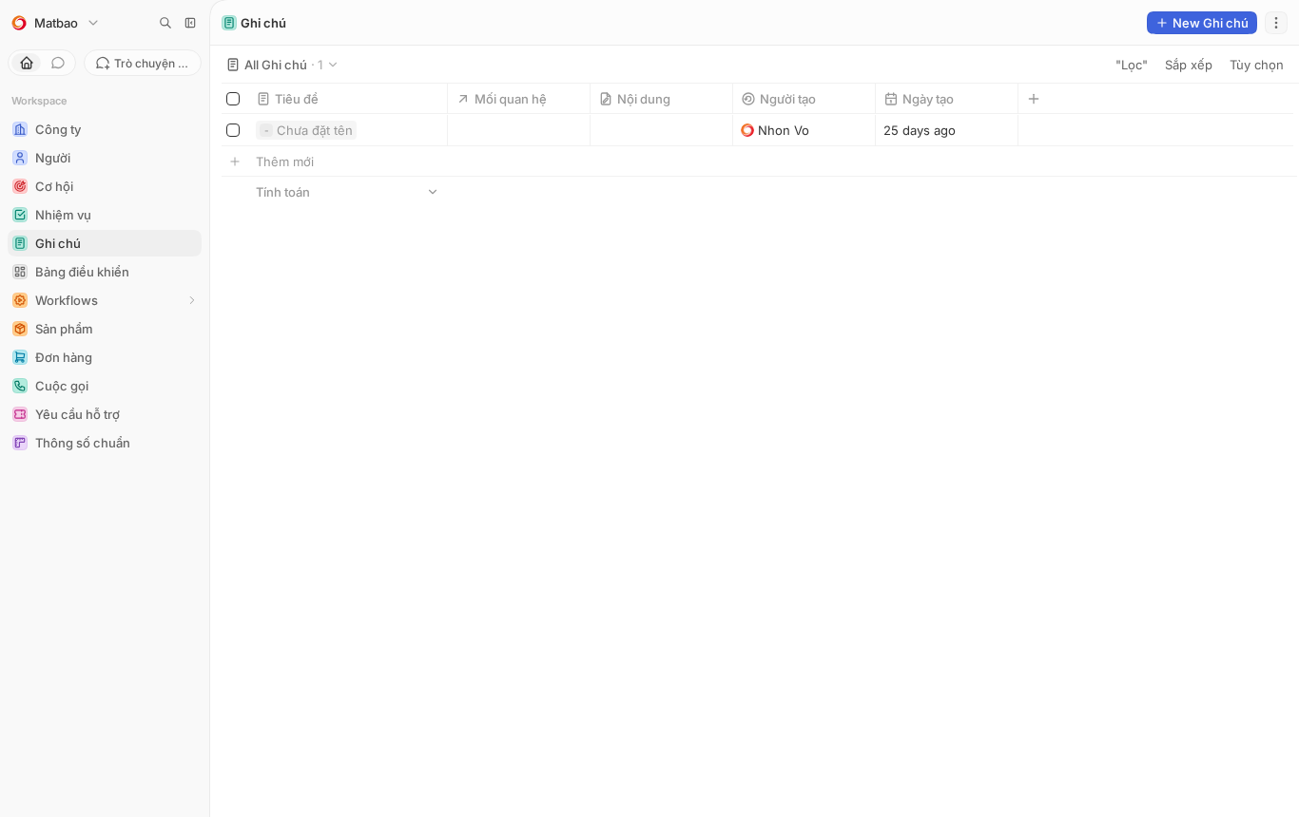
Task: Click the home icon tab
Action: coord(27,63)
